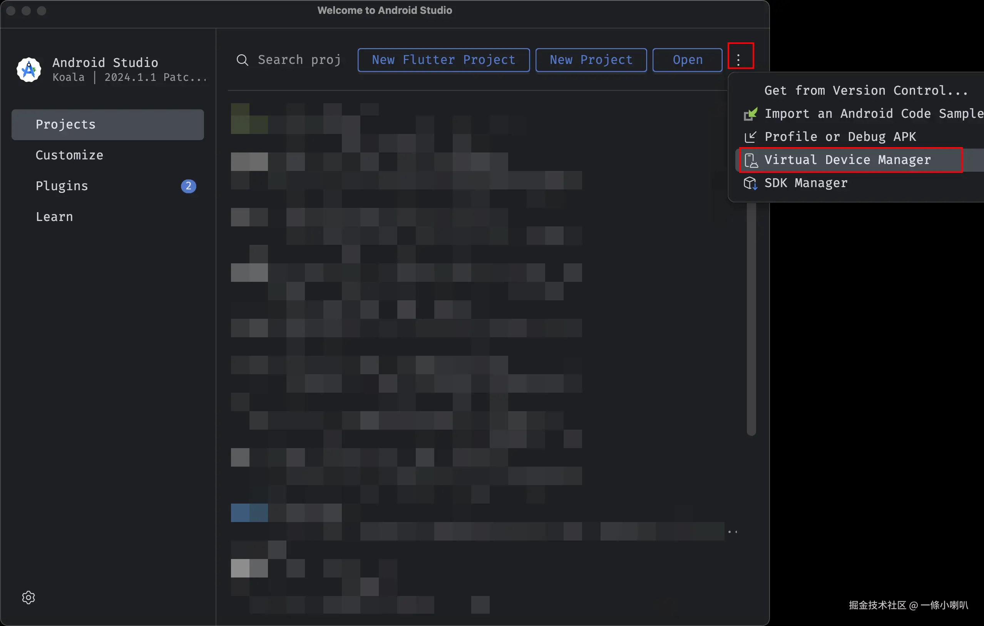Select Get from Version Control menu entry
The width and height of the screenshot is (984, 626).
point(866,91)
